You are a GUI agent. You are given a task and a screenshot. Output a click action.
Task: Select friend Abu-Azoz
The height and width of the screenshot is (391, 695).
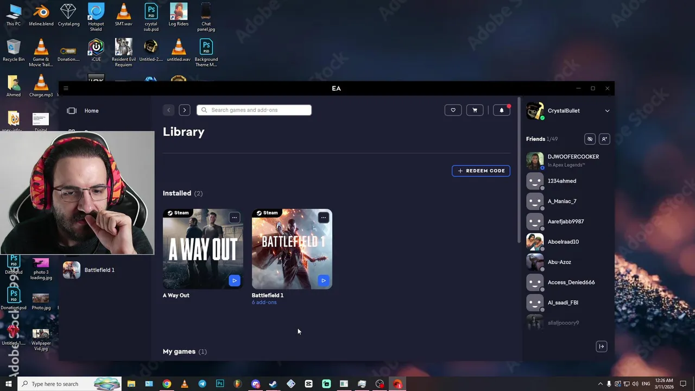(568, 262)
